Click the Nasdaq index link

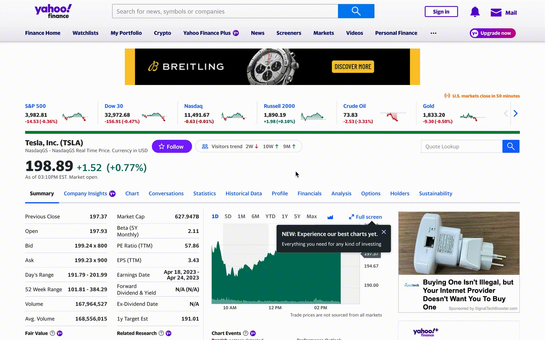pyautogui.click(x=193, y=106)
